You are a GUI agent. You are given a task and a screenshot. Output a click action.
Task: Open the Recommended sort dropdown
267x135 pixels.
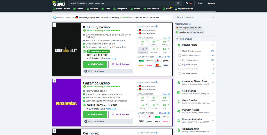point(195,17)
